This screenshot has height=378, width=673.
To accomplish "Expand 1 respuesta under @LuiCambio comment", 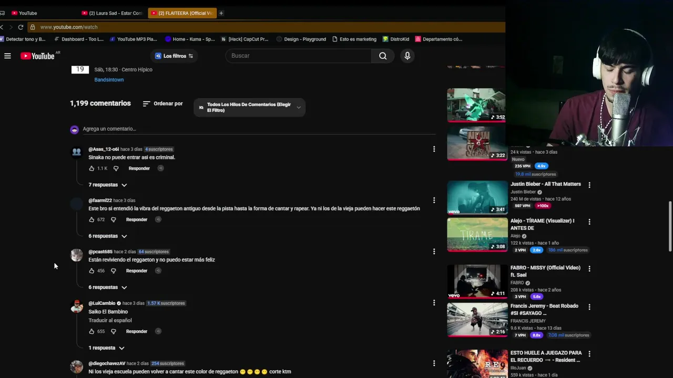I will pyautogui.click(x=107, y=348).
